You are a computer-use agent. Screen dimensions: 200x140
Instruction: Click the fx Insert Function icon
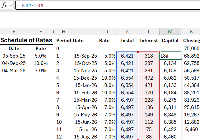pyautogui.click(x=4, y=6)
